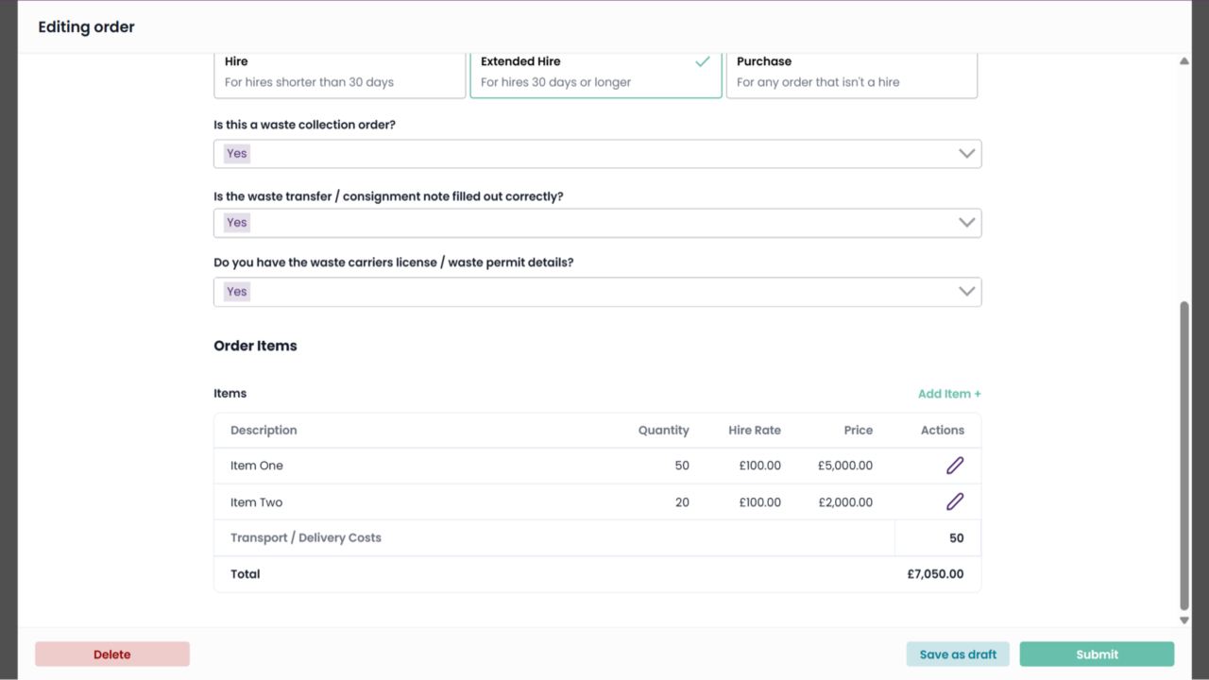Edit Item Two with pencil icon
1209x680 pixels.
coord(955,501)
